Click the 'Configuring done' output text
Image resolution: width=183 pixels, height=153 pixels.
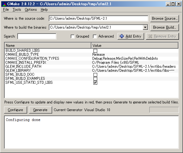point(23,120)
